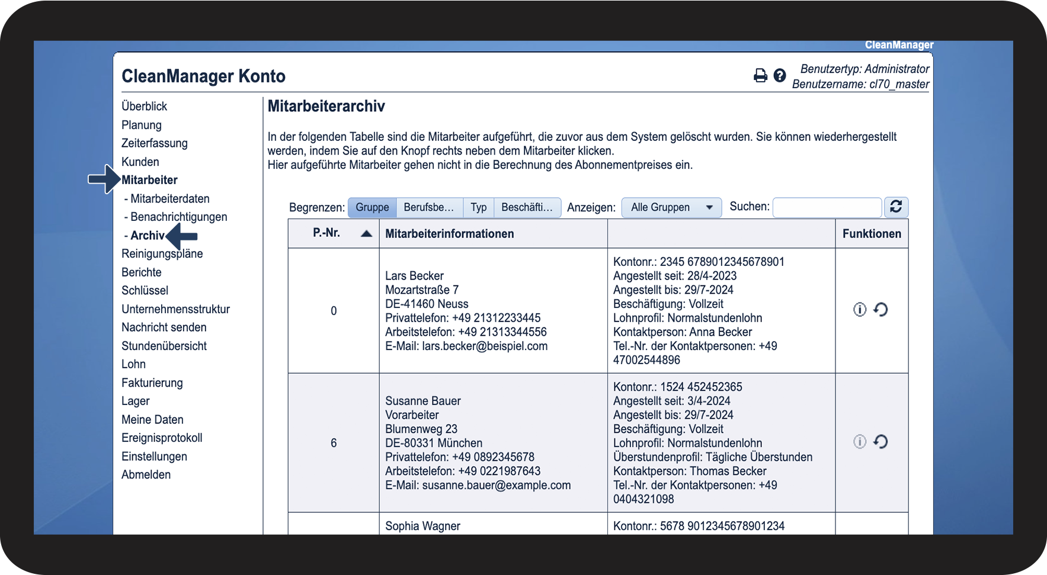Open the Alle Gruppen dropdown
Viewport: 1047px width, 575px height.
pyautogui.click(x=671, y=207)
